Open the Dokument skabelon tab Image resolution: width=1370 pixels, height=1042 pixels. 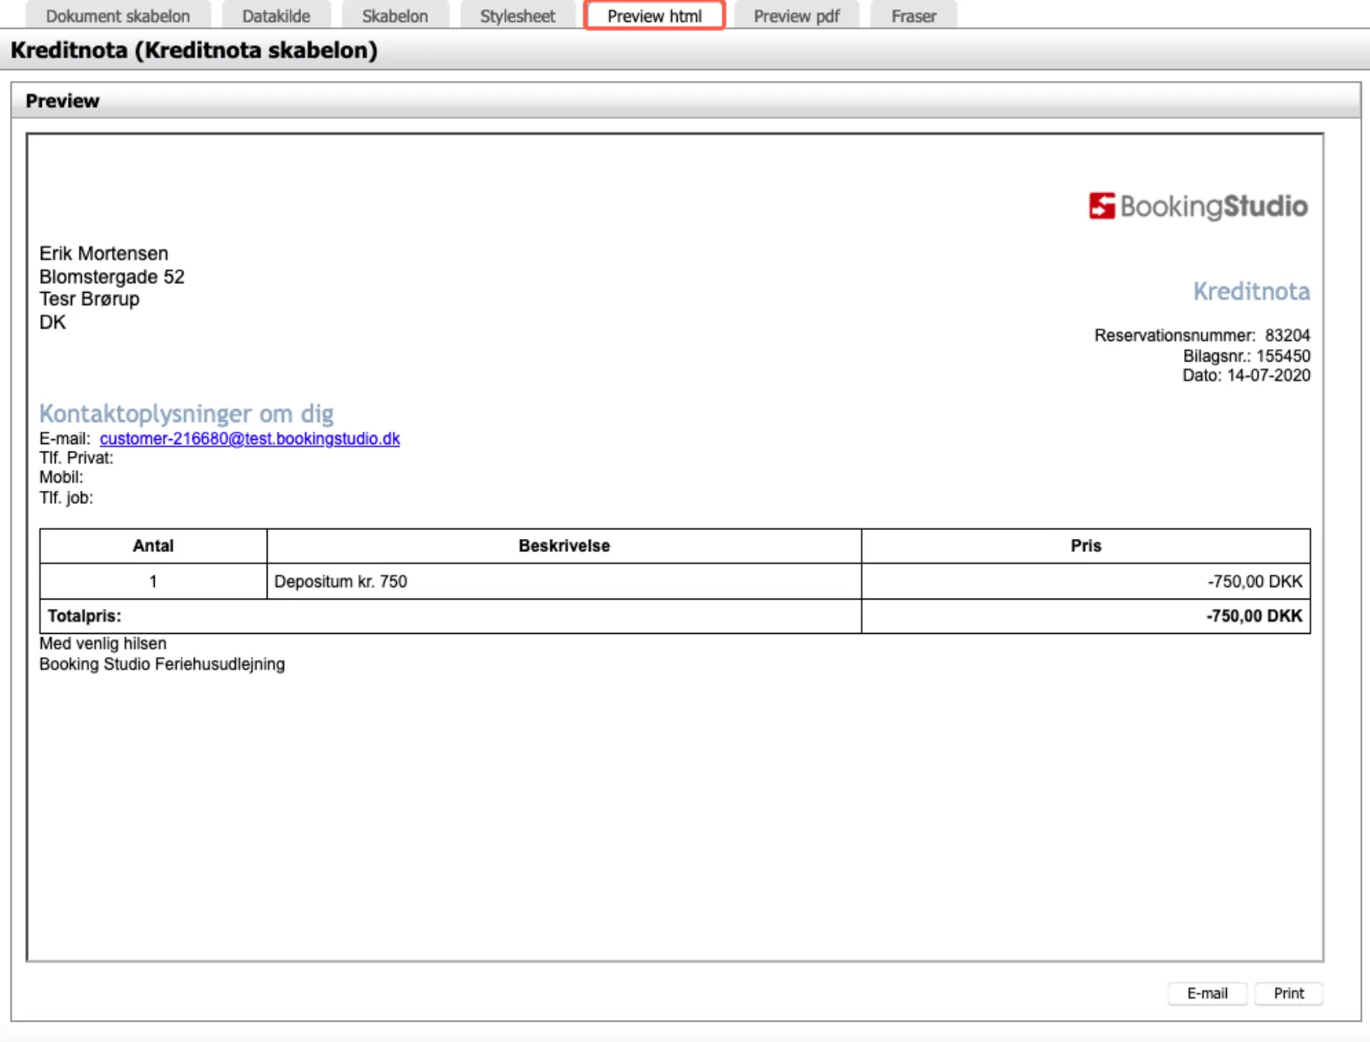pos(118,16)
